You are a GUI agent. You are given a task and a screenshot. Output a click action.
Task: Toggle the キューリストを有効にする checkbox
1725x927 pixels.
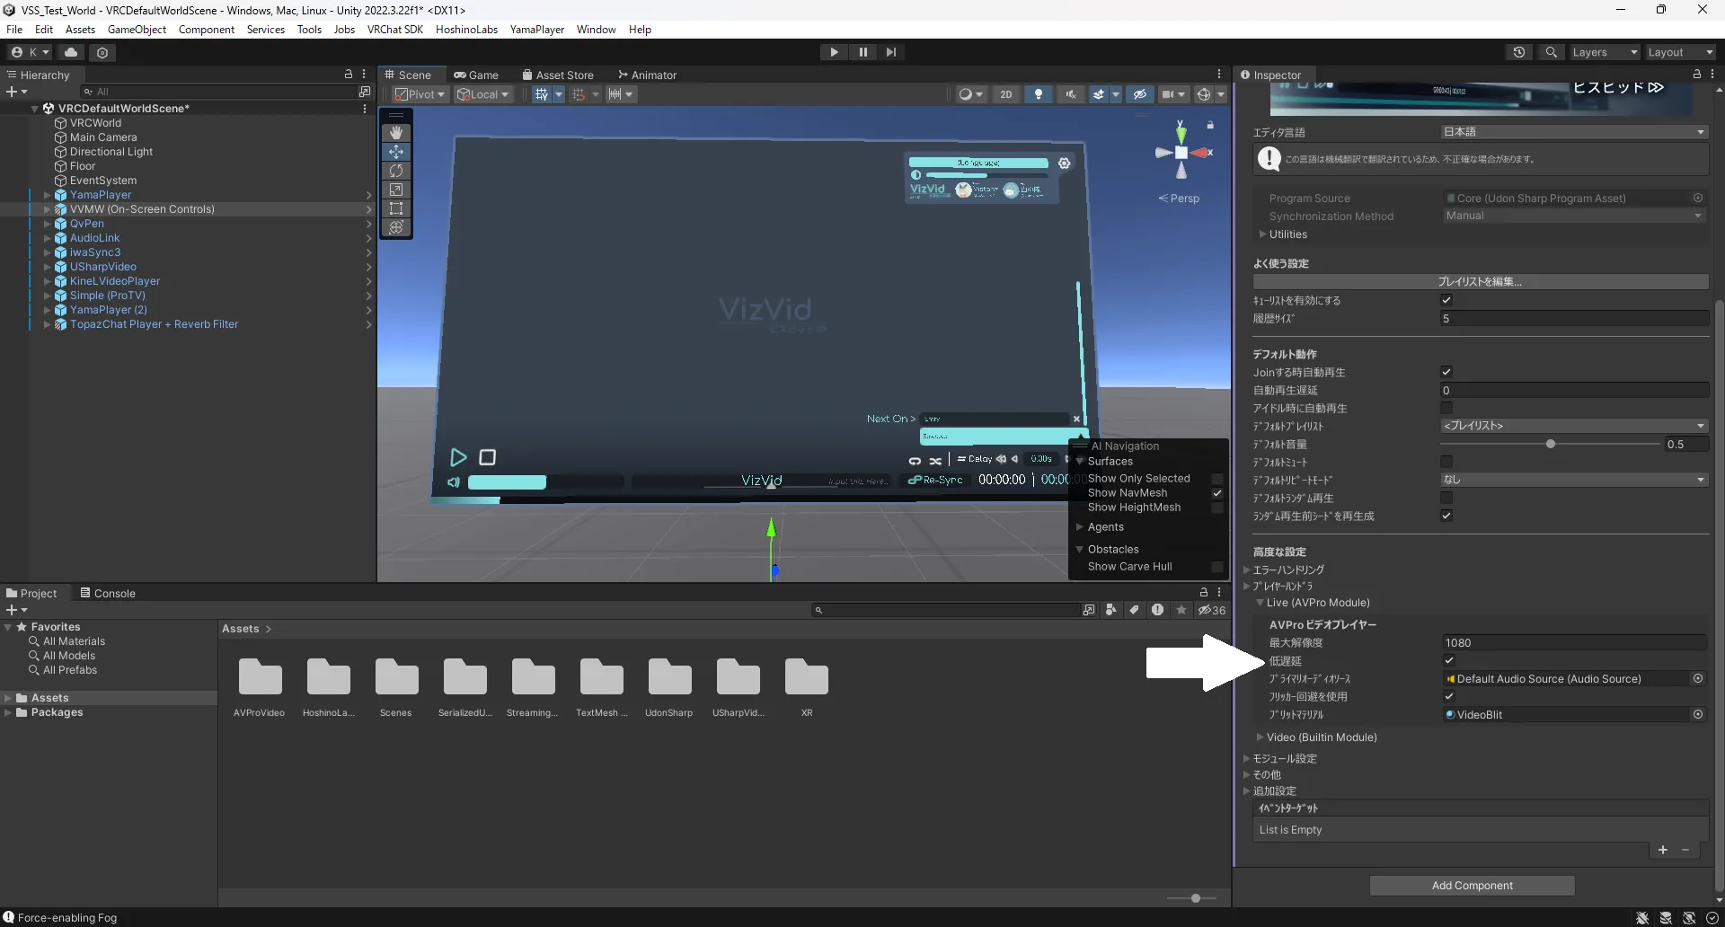point(1446,300)
